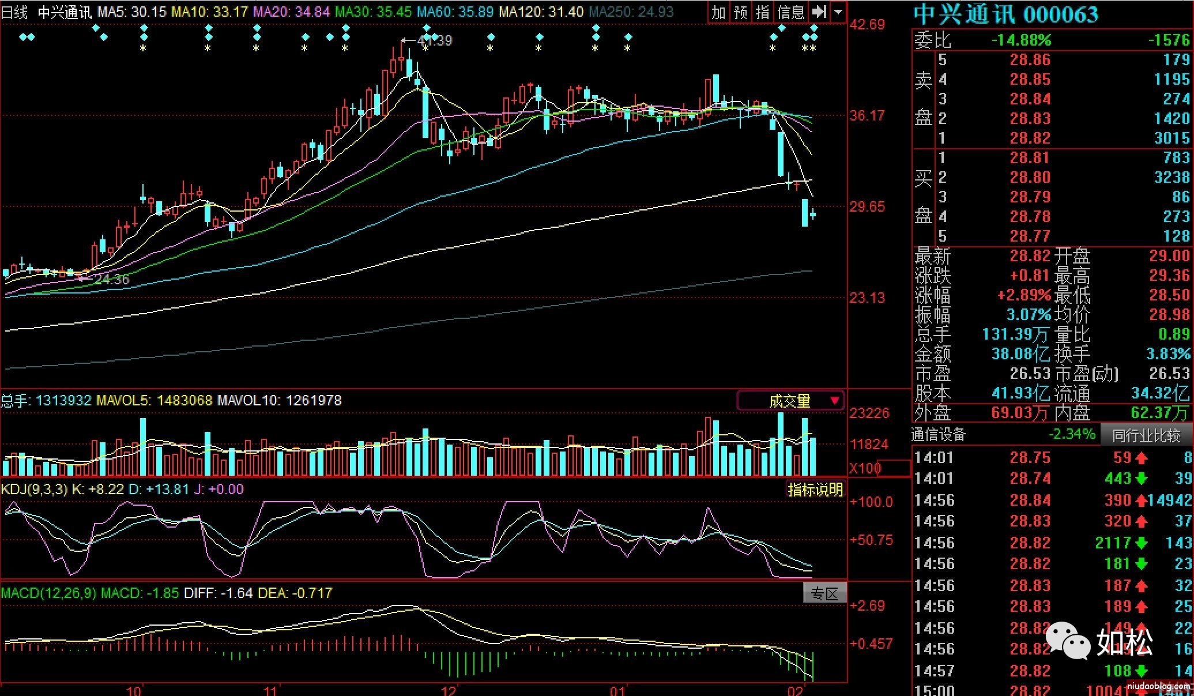Click sell level 3 price 28.84
1194x696 pixels.
click(x=1030, y=99)
